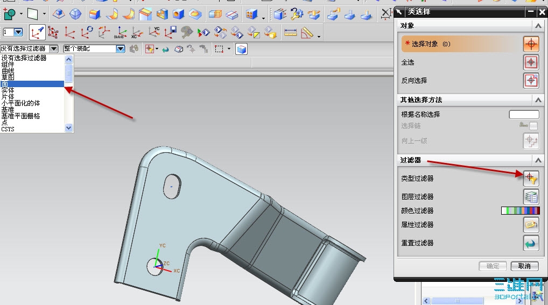Collapse the 过滤器 section
The image size is (548, 305).
538,160
